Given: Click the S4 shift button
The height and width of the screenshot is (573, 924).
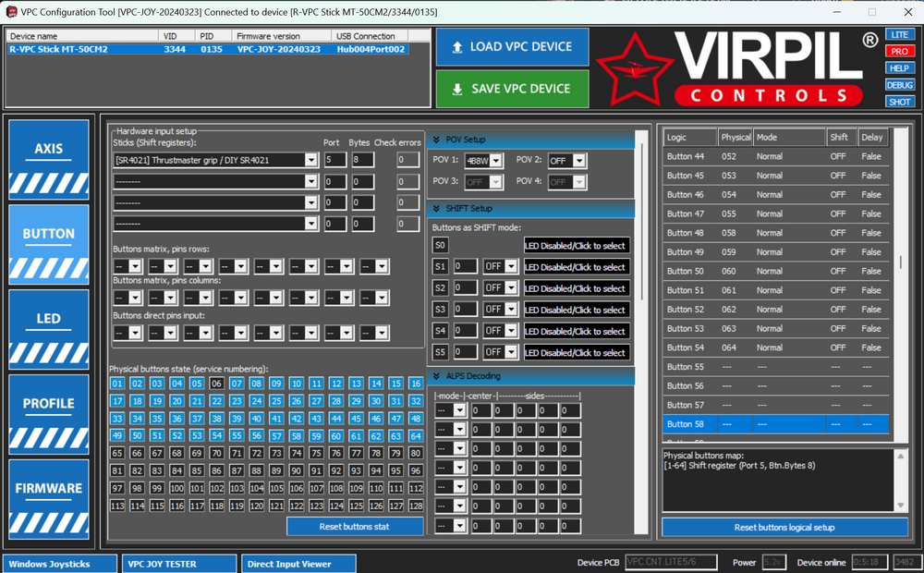Looking at the screenshot, I should coord(440,331).
